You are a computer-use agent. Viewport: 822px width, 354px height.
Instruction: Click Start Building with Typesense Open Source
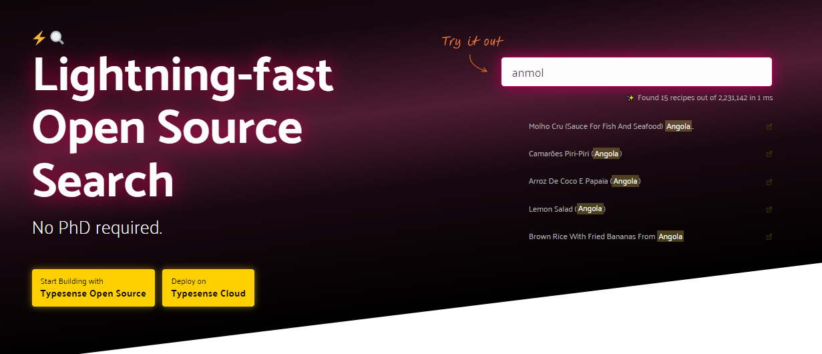tap(93, 288)
